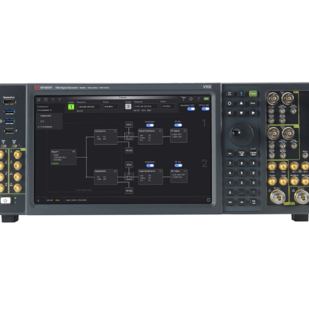Tap the Output 2 Frequency field
The height and width of the screenshot is (309, 309).
tap(146, 106)
